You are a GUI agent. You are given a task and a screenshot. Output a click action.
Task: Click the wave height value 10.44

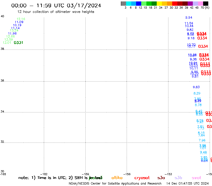[189, 26]
